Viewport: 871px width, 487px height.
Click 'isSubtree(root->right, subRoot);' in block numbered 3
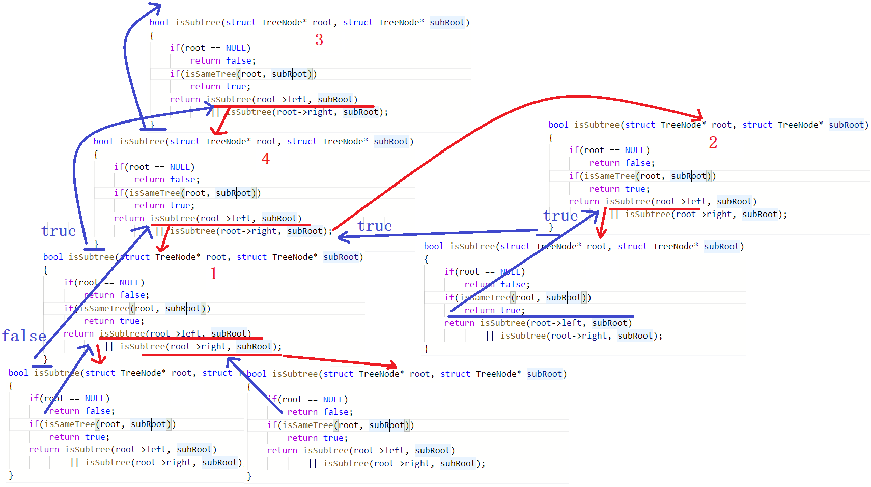[x=307, y=112]
